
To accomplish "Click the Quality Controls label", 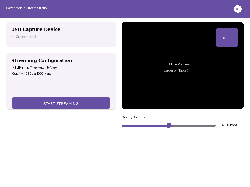I will tap(133, 117).
